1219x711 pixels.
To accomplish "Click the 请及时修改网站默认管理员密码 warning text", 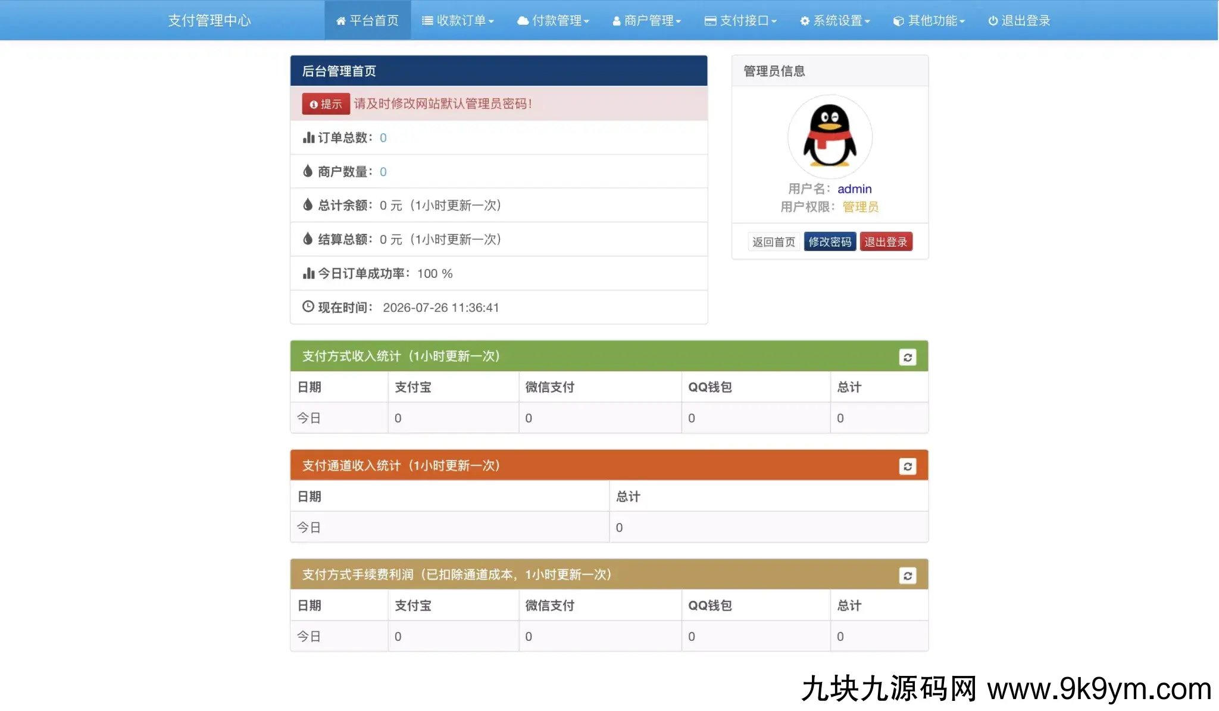I will click(x=443, y=104).
